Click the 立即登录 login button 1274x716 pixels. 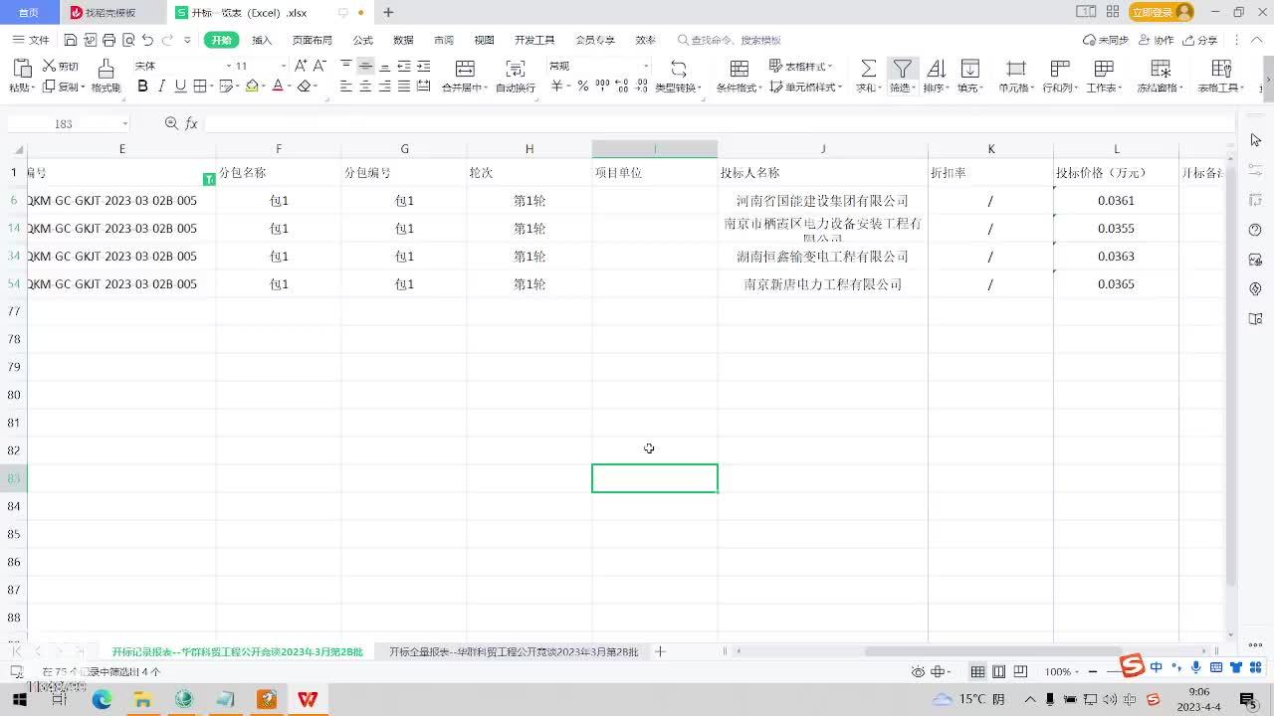point(1161,12)
